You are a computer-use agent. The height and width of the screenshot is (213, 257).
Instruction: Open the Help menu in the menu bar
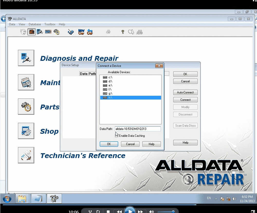point(62,24)
